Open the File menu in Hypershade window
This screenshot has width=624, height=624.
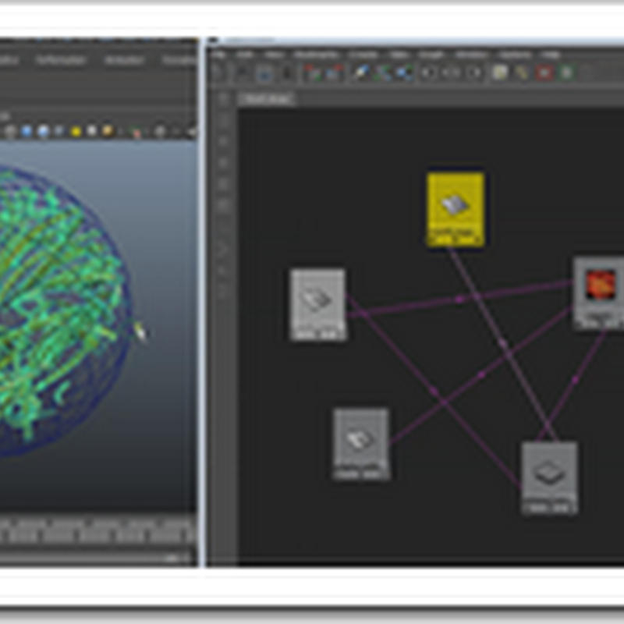tap(218, 55)
